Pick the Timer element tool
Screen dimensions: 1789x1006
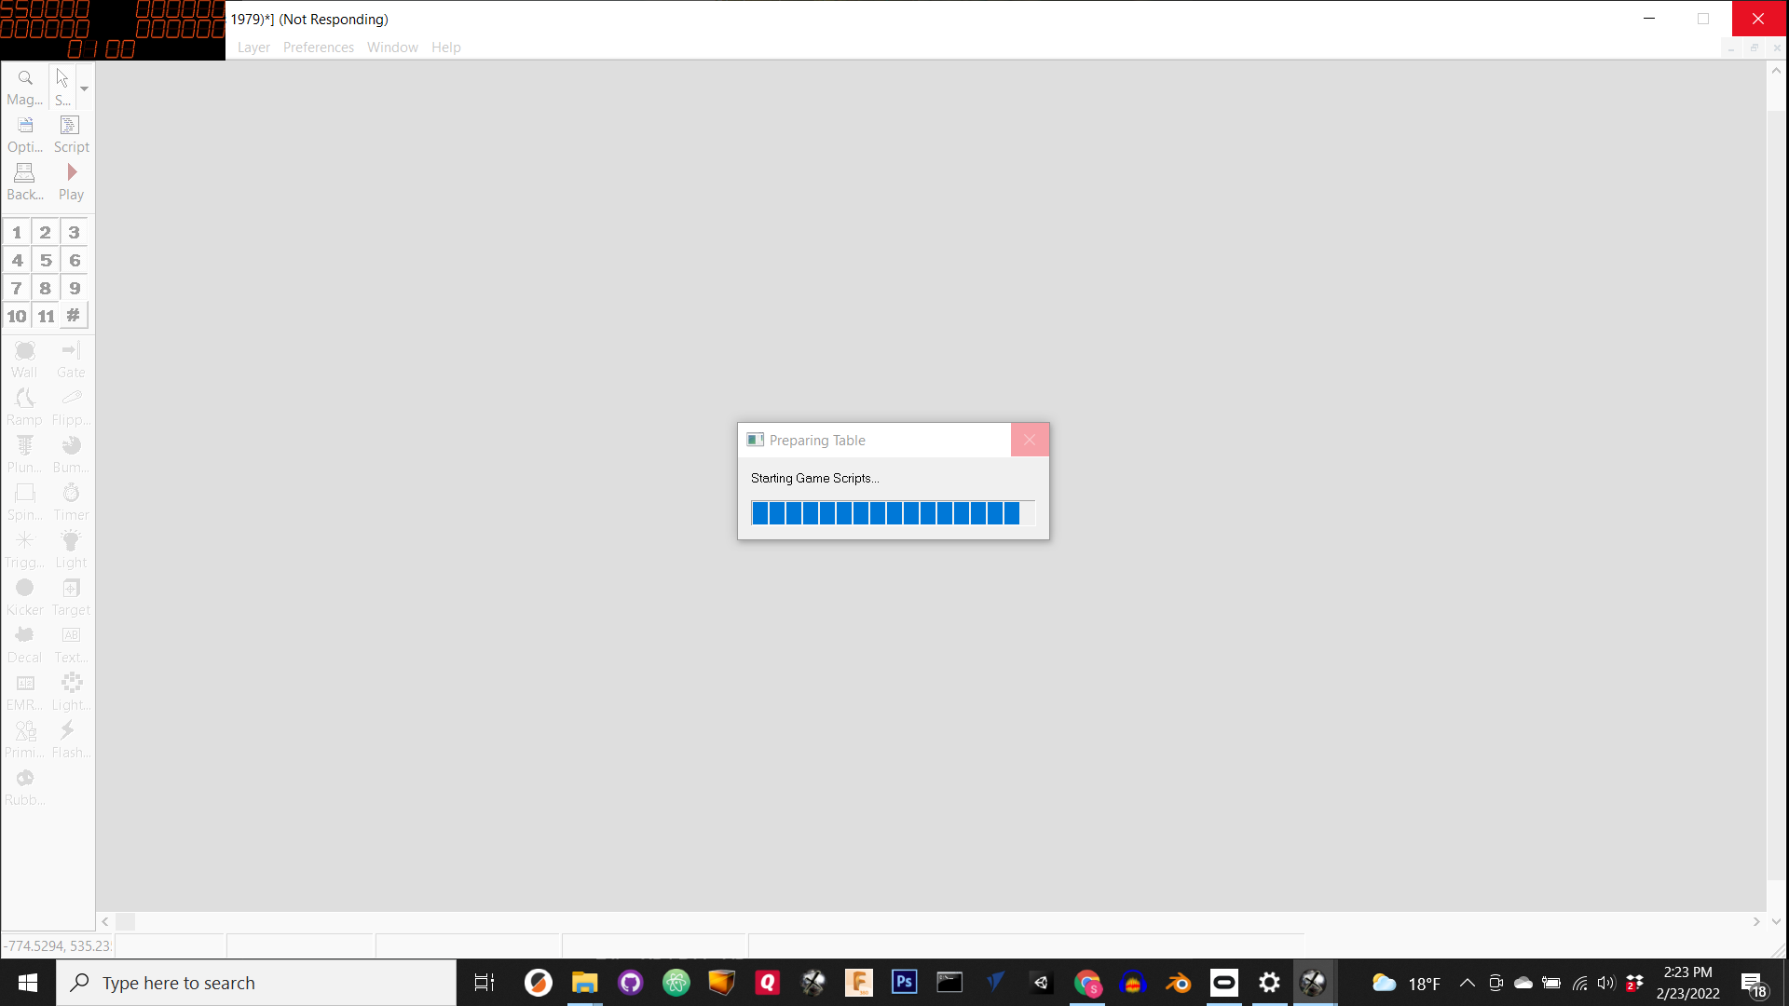point(71,502)
